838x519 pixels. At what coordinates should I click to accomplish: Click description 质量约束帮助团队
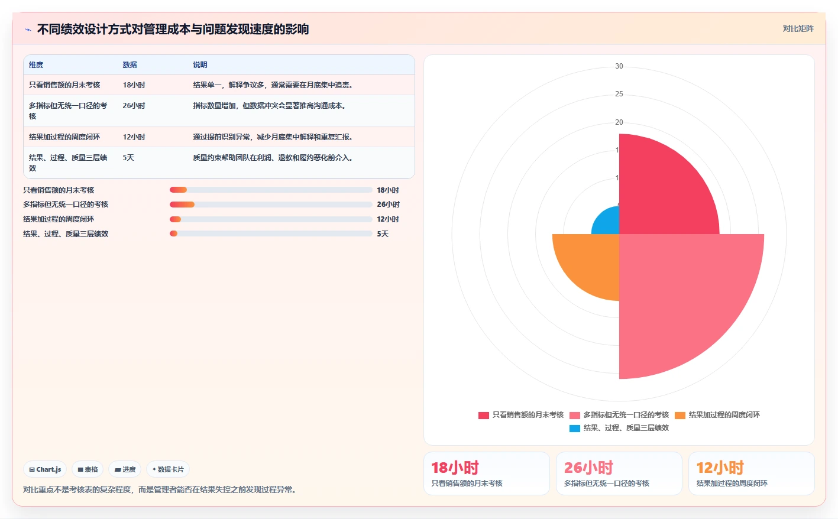point(273,158)
